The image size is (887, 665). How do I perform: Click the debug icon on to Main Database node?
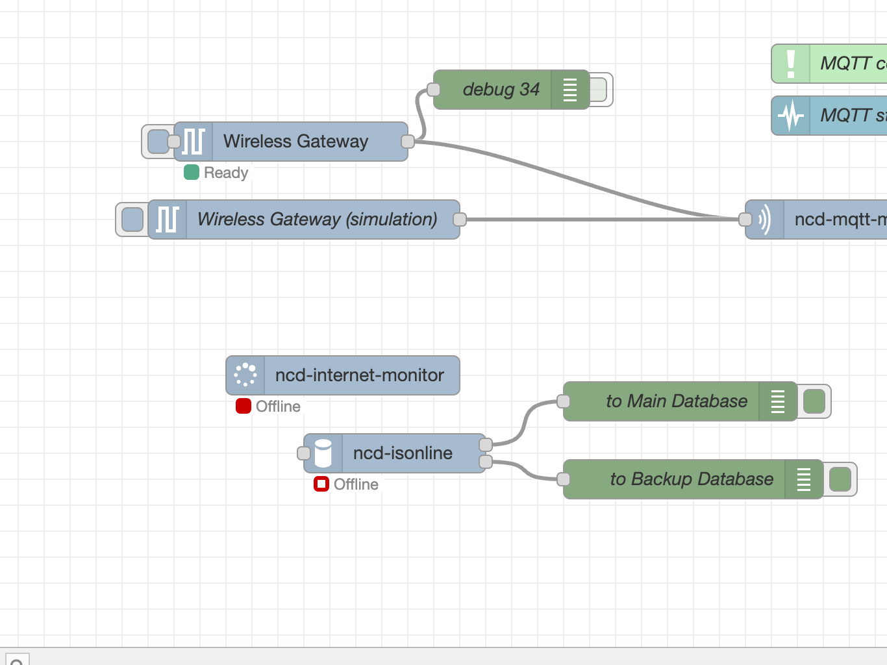tap(777, 401)
